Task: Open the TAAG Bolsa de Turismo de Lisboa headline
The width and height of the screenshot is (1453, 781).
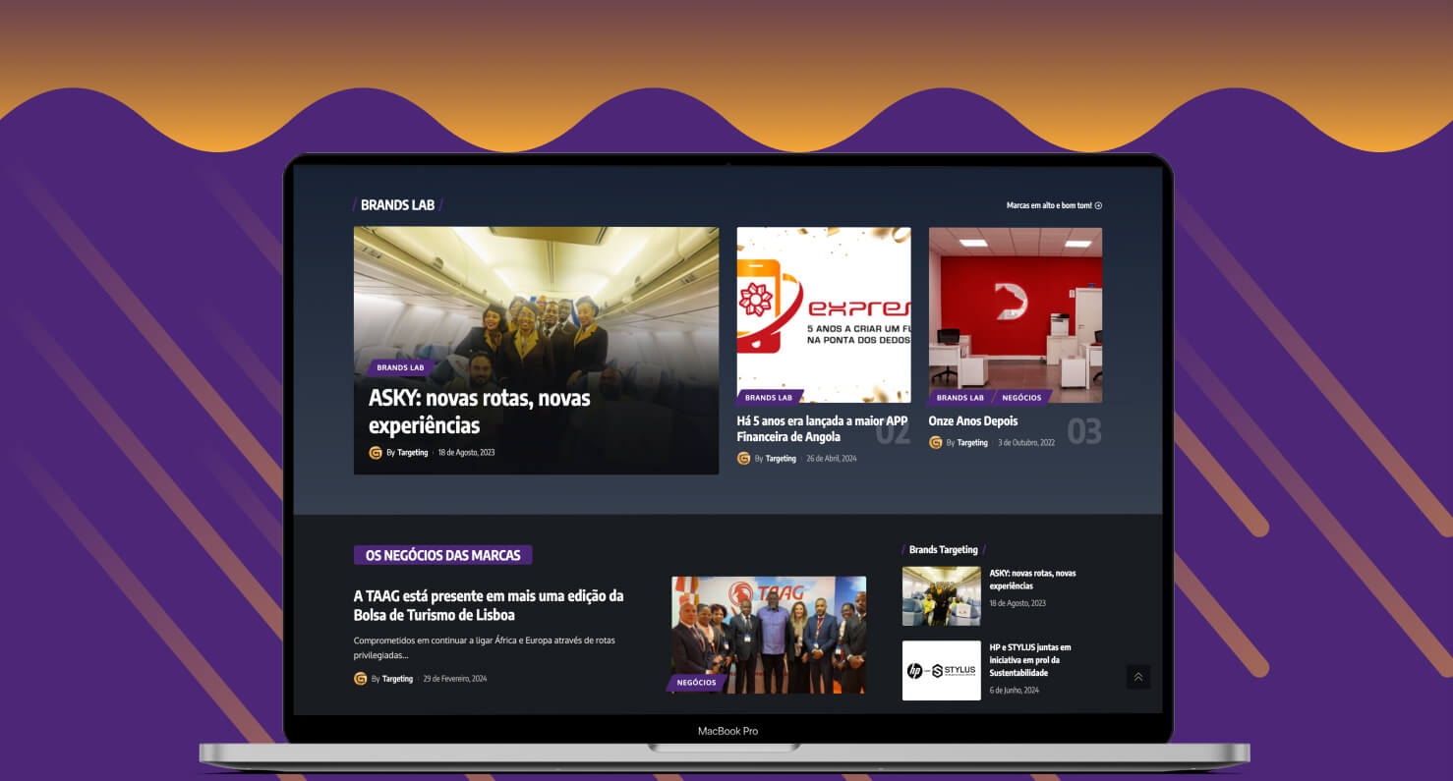Action: (488, 605)
